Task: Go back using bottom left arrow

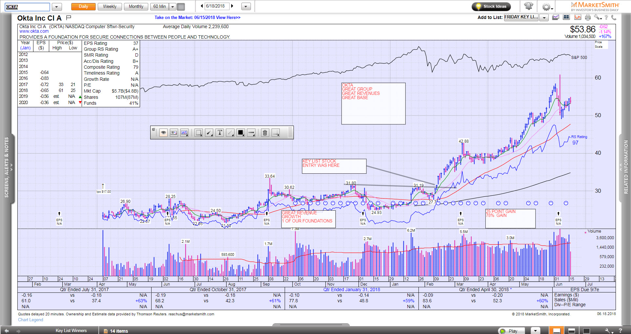Action: [7, 331]
